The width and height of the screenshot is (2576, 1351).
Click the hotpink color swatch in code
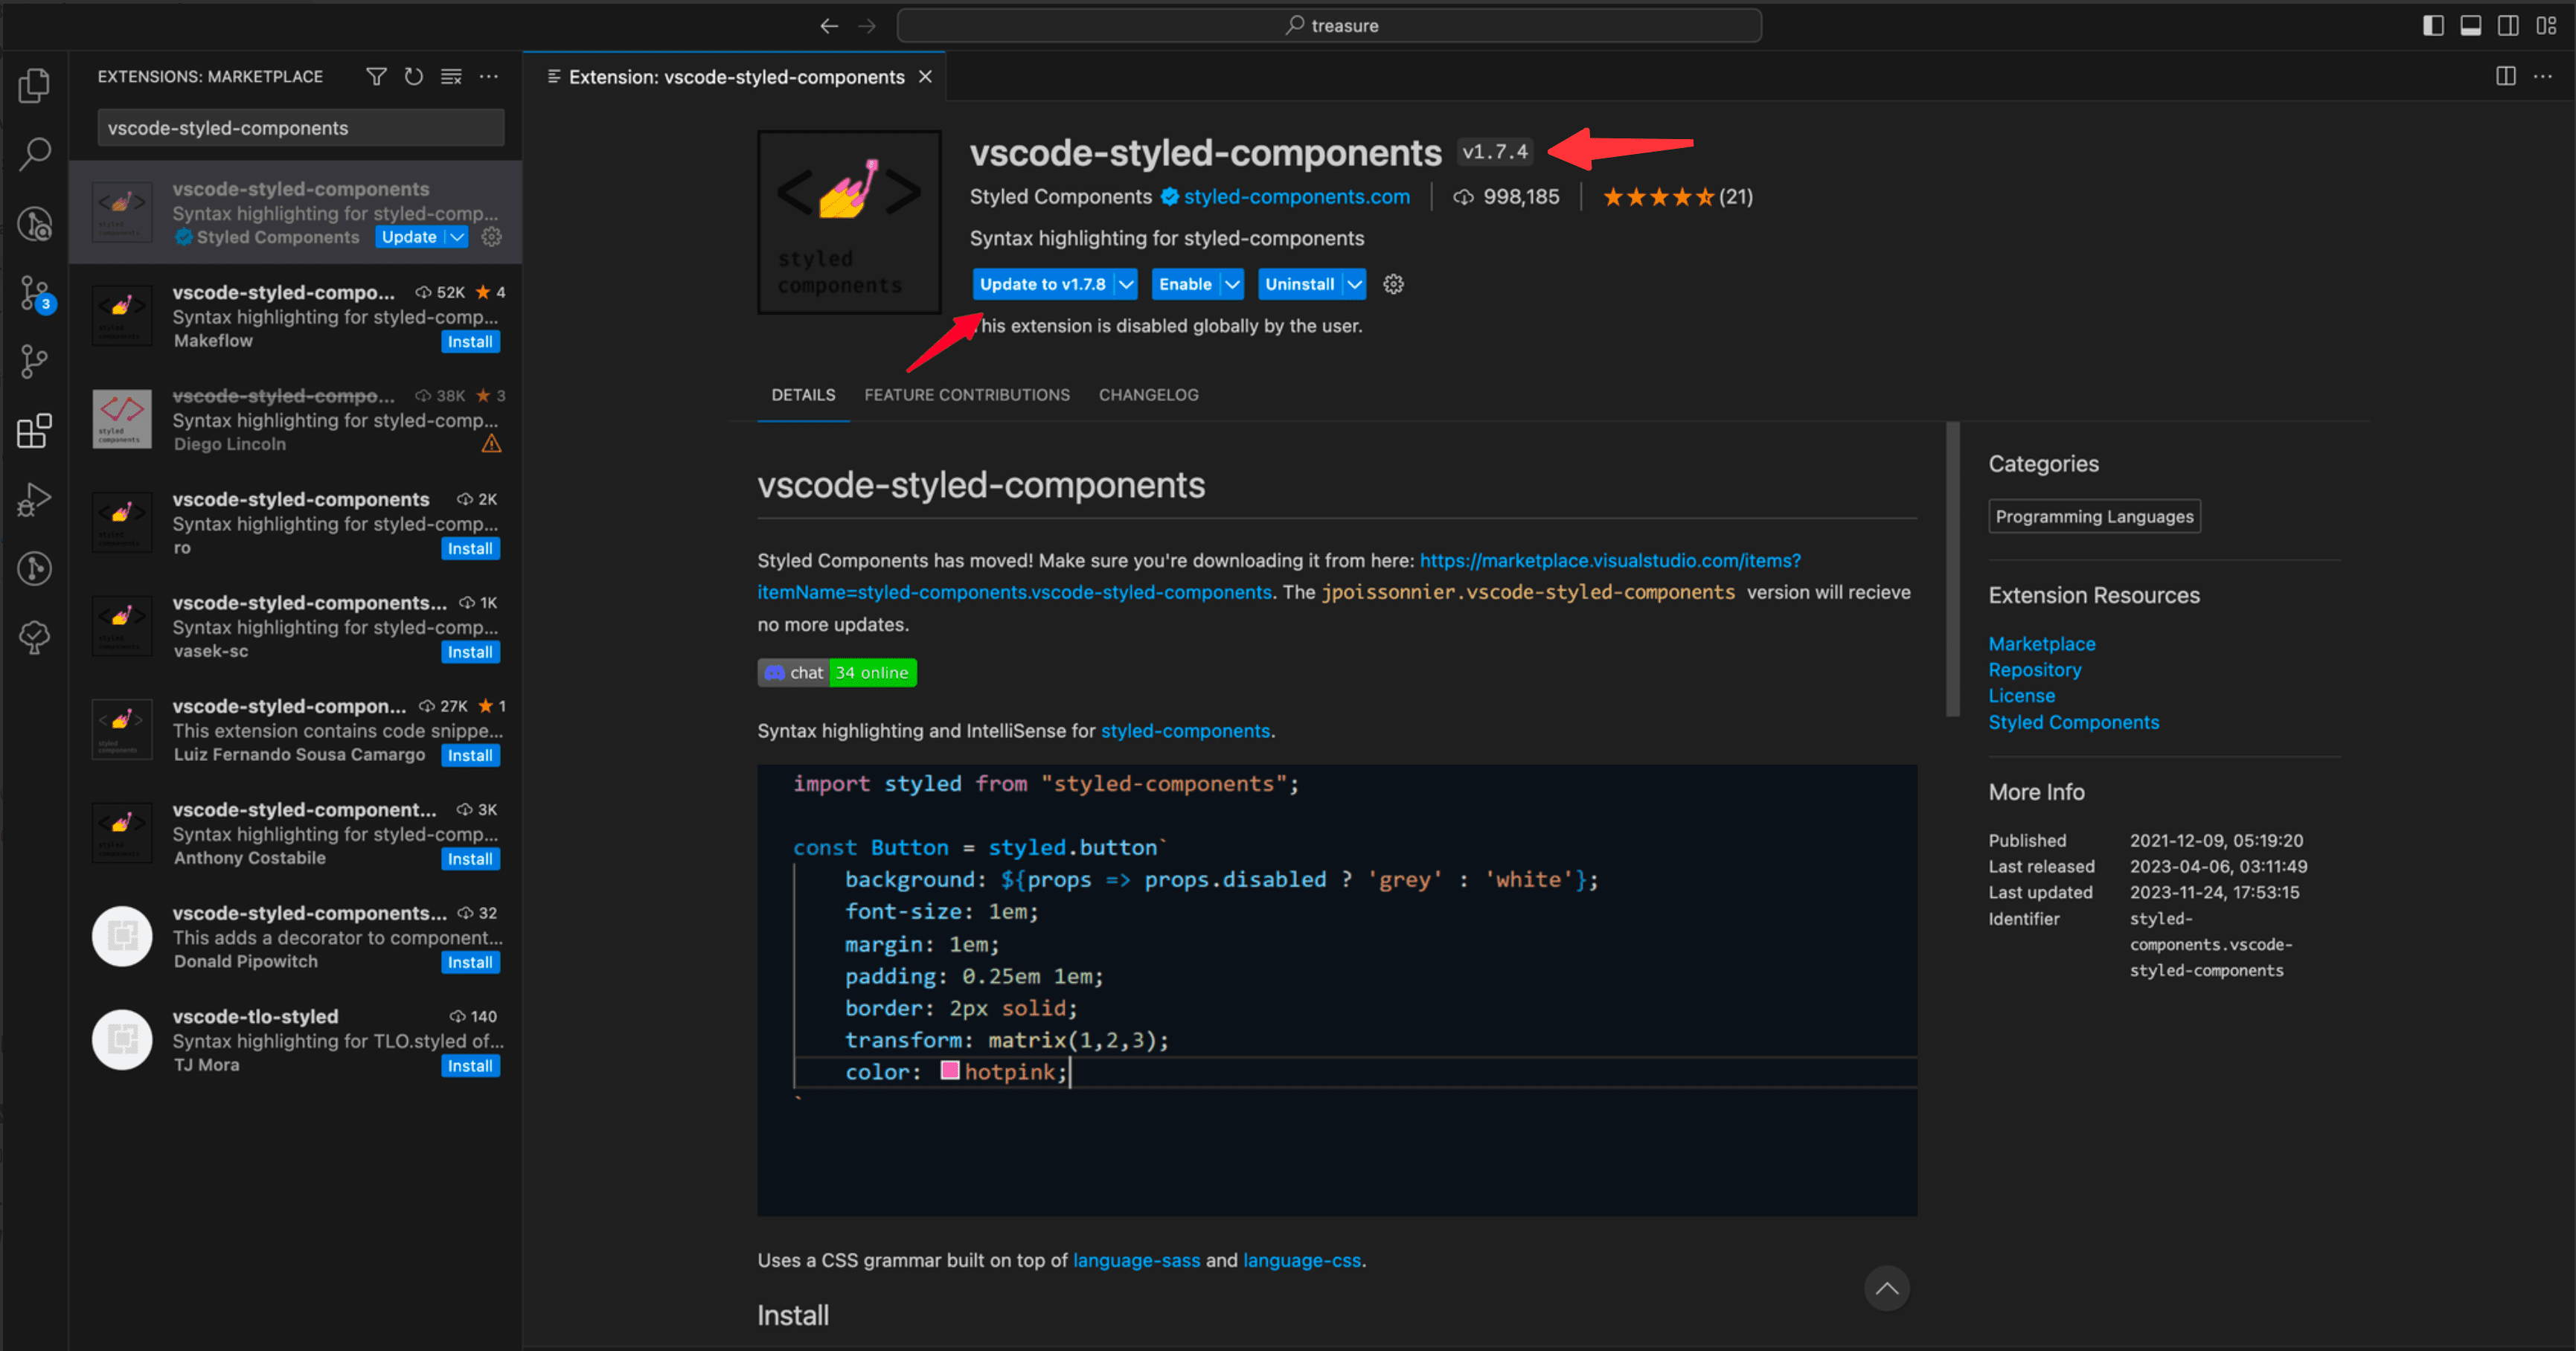[x=949, y=1071]
